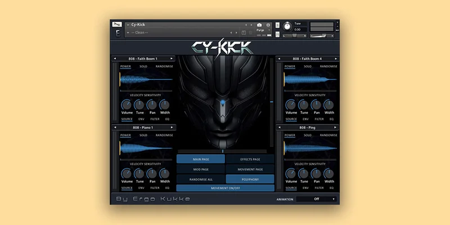Screen dimensions: 450x225
Task: Next sample arrow for 808 - Faith Boom 1
Action: 172,58
